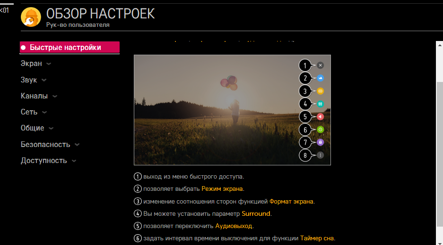This screenshot has width=443, height=245.
Task: Click the yellow Aspect Ratio icon
Action: [x=321, y=91]
